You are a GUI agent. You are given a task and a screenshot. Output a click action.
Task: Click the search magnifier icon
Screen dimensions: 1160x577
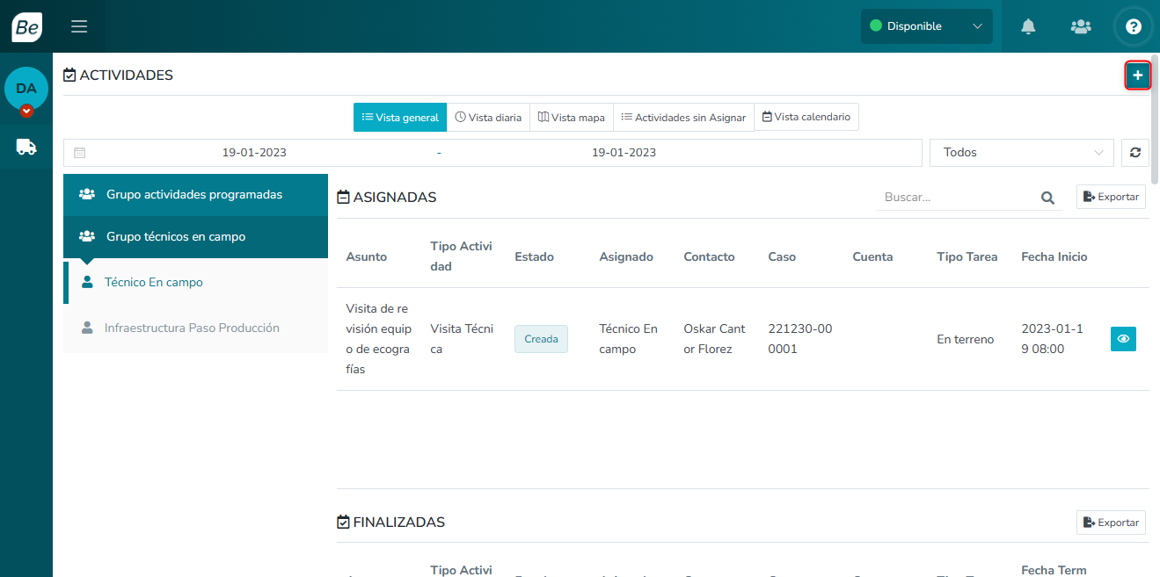click(x=1047, y=198)
